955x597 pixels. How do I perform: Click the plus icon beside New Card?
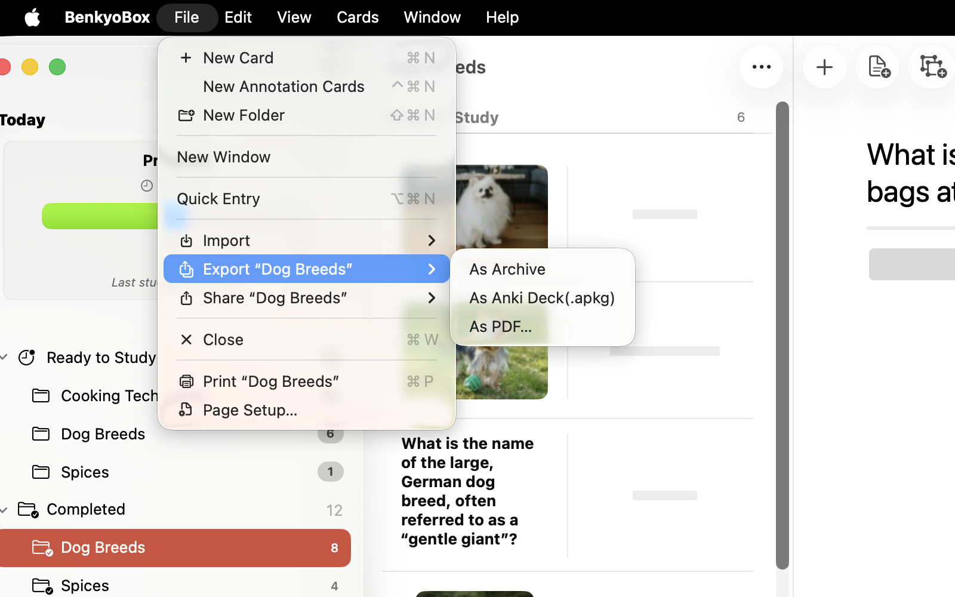(186, 58)
